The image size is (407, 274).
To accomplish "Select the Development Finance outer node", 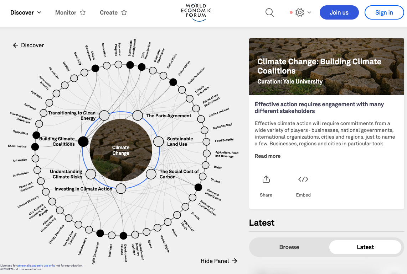I will (x=123, y=236).
